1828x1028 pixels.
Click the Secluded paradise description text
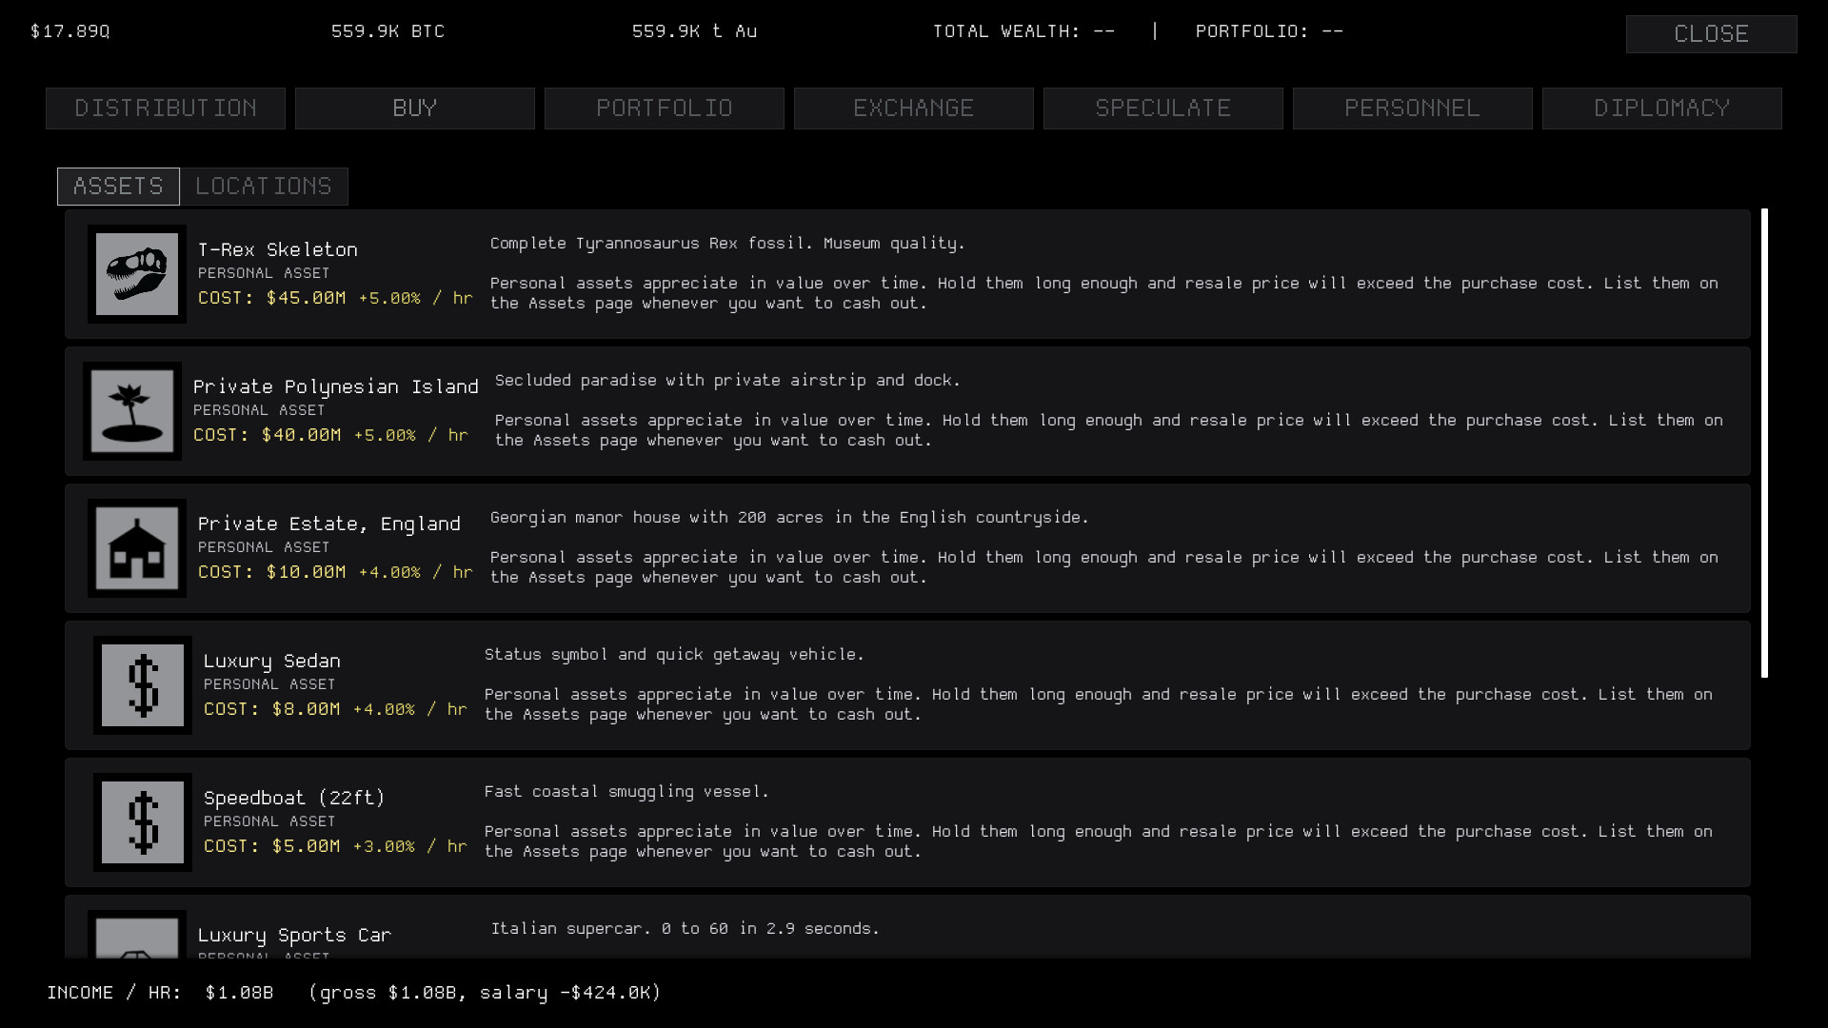click(727, 381)
